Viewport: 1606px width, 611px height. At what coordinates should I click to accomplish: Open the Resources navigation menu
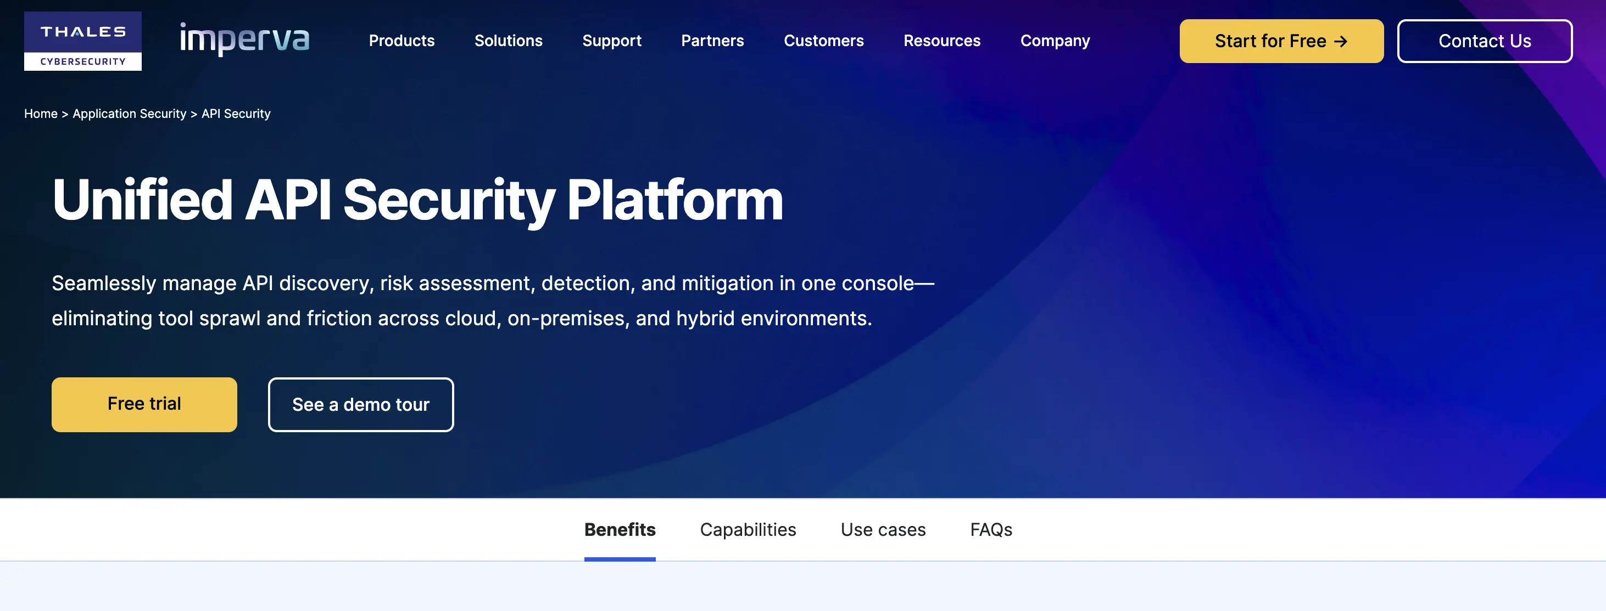pos(942,41)
